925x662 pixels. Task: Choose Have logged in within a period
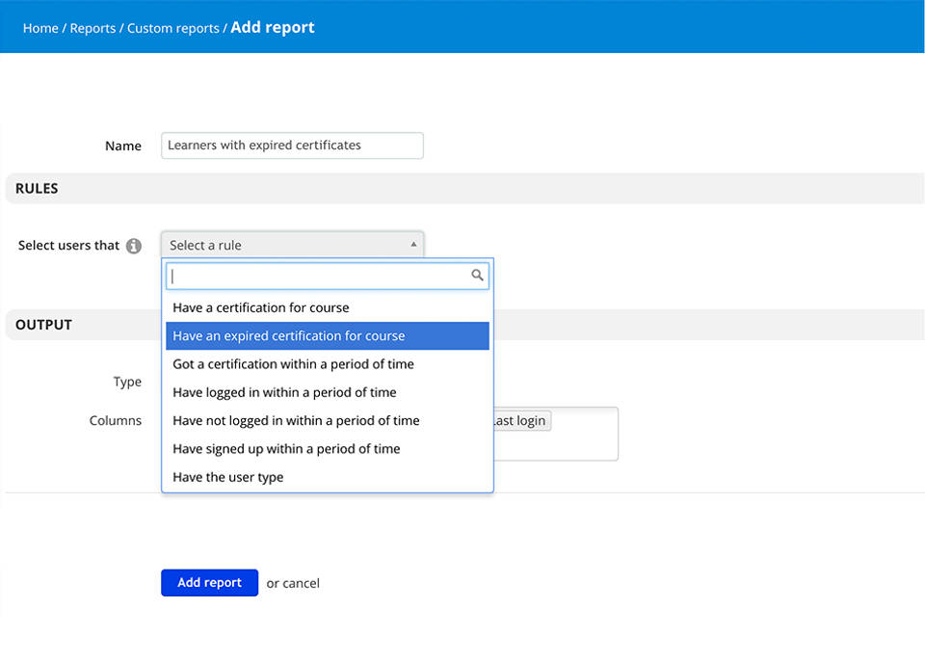[x=284, y=392]
